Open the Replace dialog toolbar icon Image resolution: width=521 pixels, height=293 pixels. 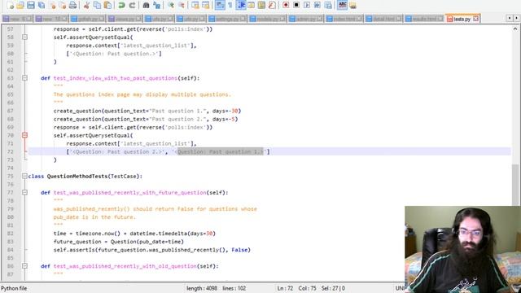point(156,5)
